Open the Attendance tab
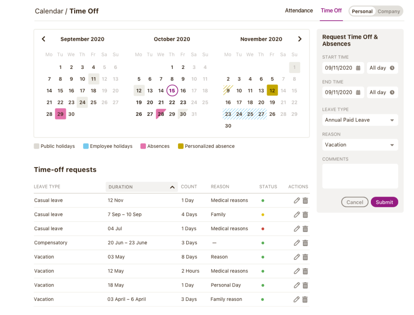Screen dimensions: 414x315 (x=299, y=10)
